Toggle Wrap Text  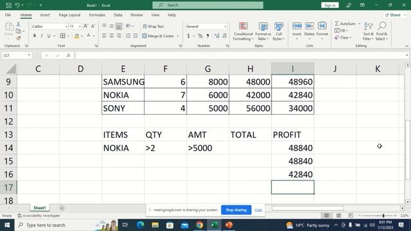tap(153, 26)
